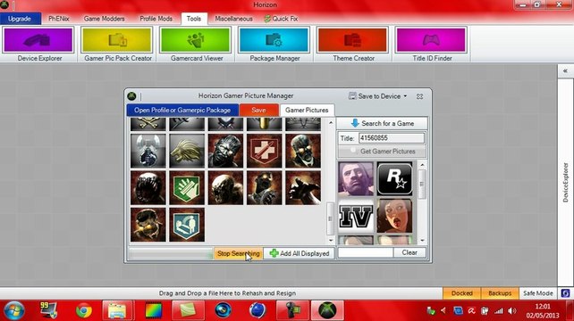574x321 pixels.
Task: Click the blue swirl status bar icon
Action: pos(565,293)
